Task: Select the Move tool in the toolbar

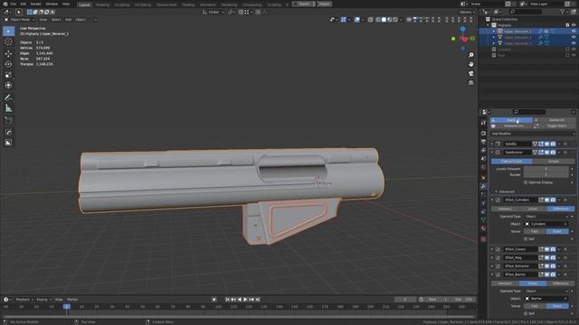Action: 8,54
